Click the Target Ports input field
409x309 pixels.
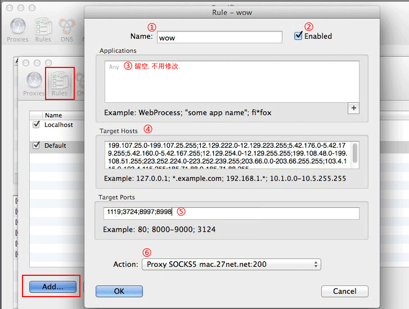[x=231, y=213]
